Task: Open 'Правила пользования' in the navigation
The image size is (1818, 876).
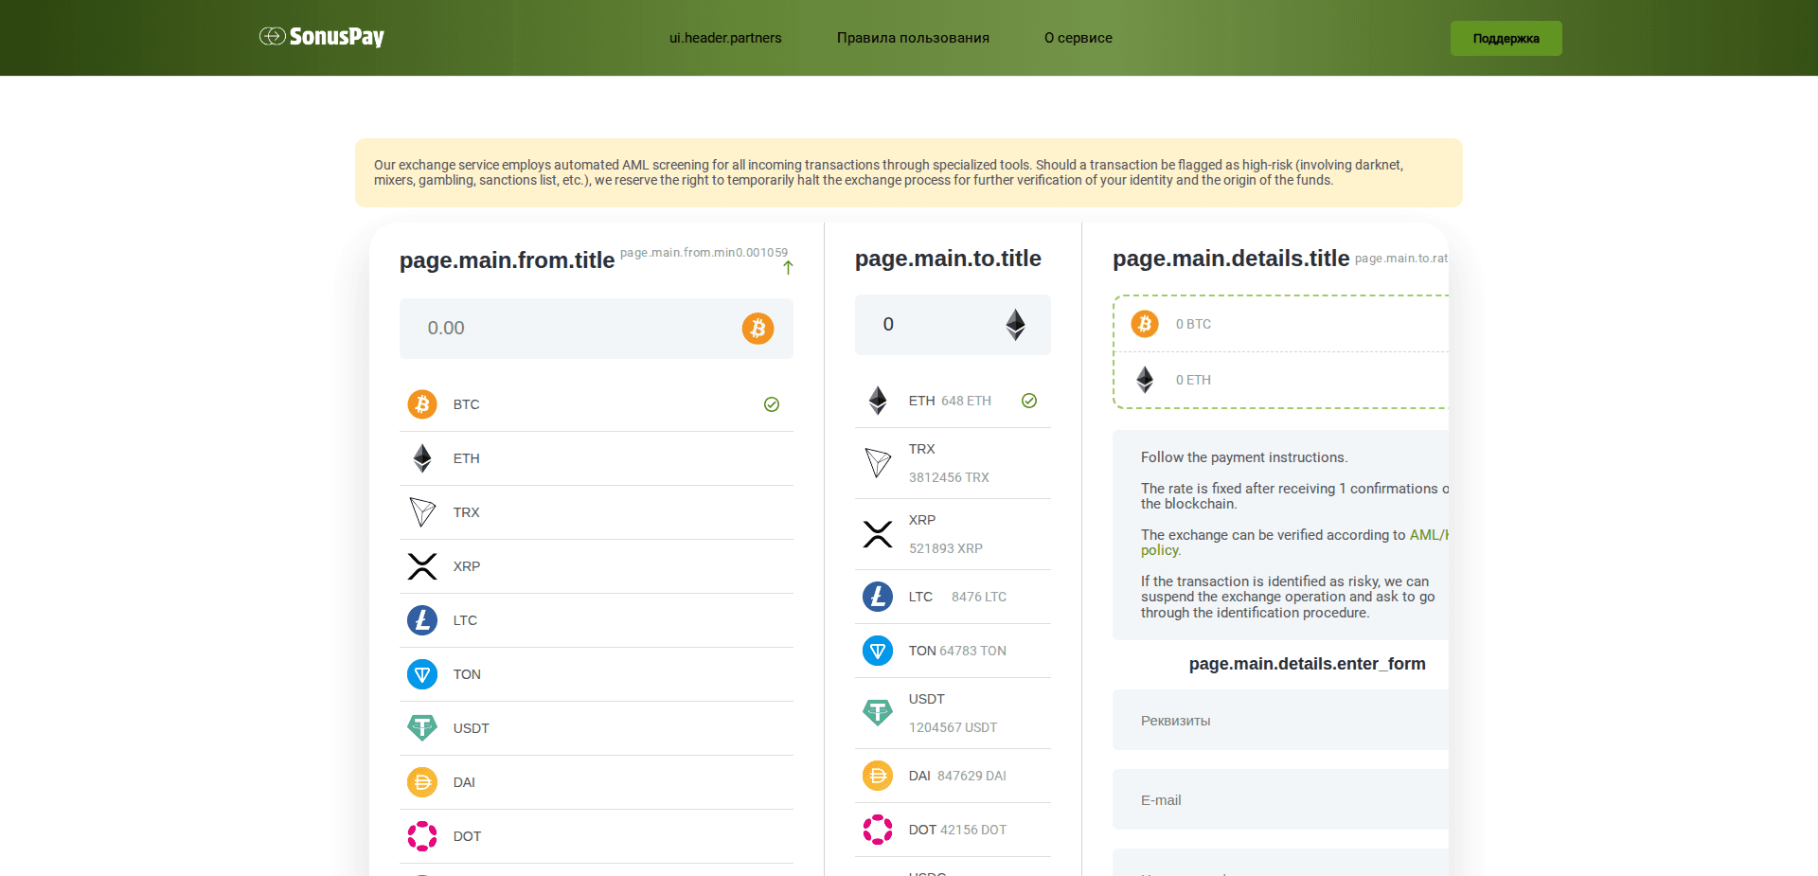Action: pyautogui.click(x=912, y=38)
